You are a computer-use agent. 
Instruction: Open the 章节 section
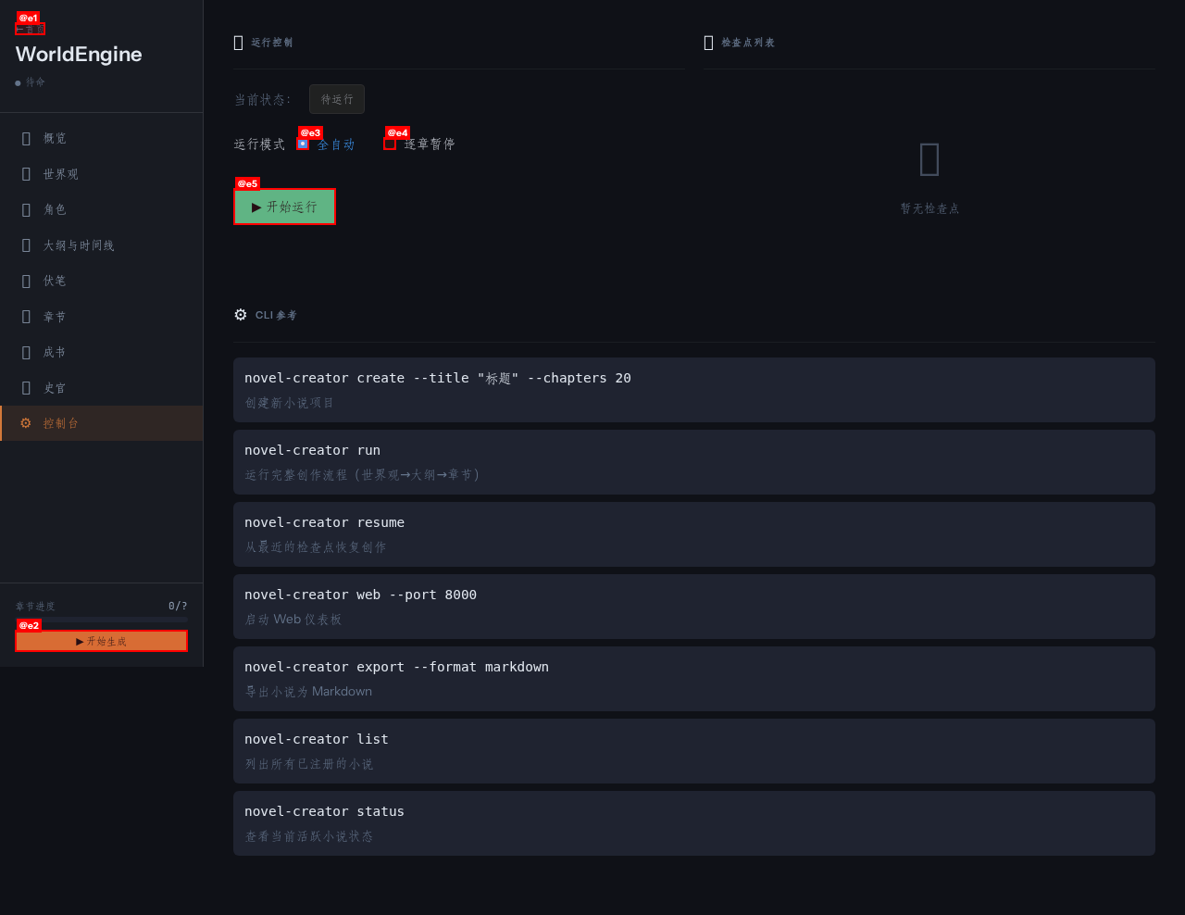coord(102,317)
